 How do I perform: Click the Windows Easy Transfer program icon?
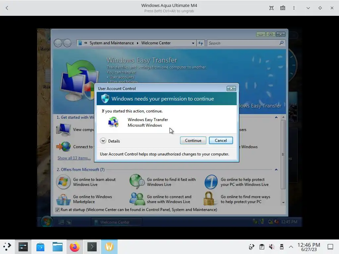(113, 122)
